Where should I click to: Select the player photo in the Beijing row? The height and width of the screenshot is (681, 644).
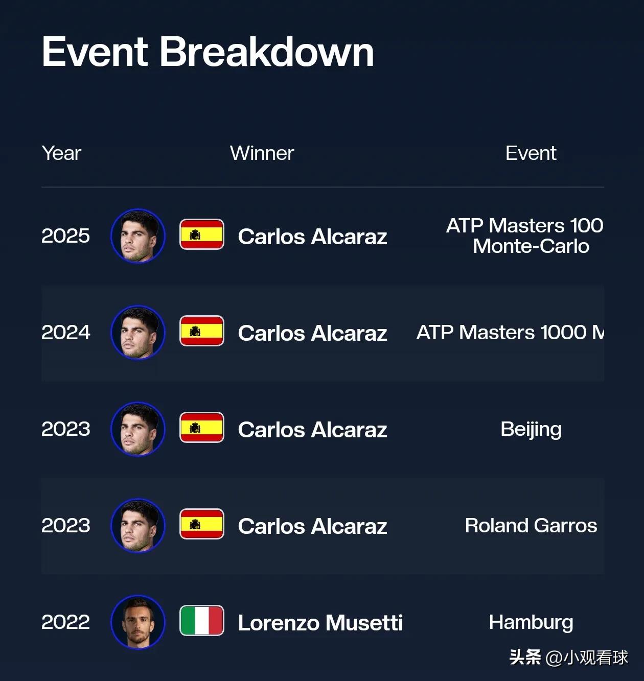tap(138, 429)
